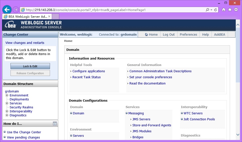
Task: Click the BEA logo in the banner
Action: (x=10, y=25)
